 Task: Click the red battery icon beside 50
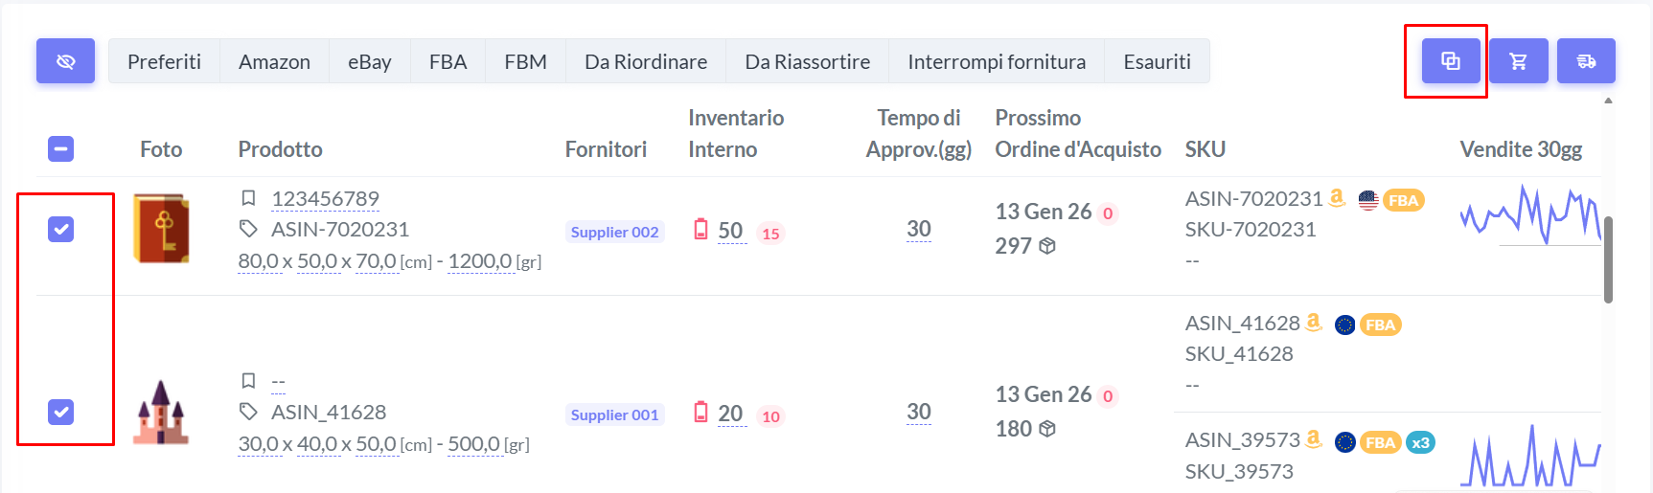coord(701,230)
